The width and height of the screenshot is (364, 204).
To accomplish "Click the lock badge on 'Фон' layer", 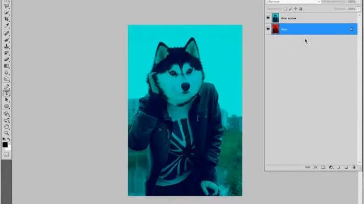I will tap(351, 29).
